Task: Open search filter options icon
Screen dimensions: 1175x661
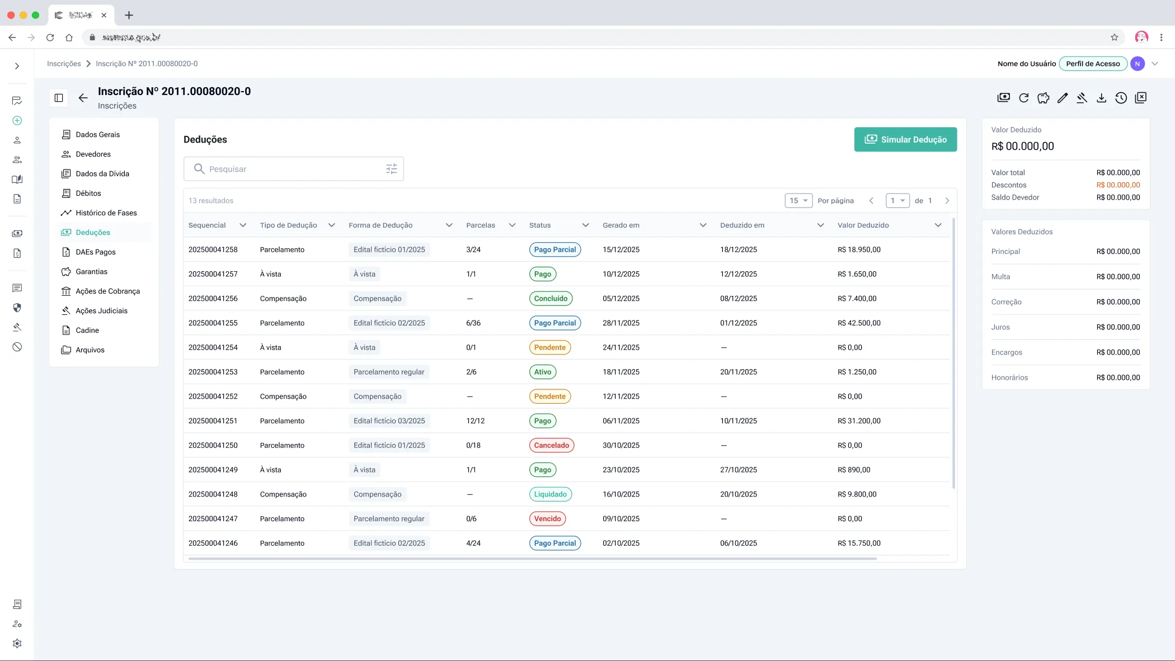Action: [x=391, y=169]
